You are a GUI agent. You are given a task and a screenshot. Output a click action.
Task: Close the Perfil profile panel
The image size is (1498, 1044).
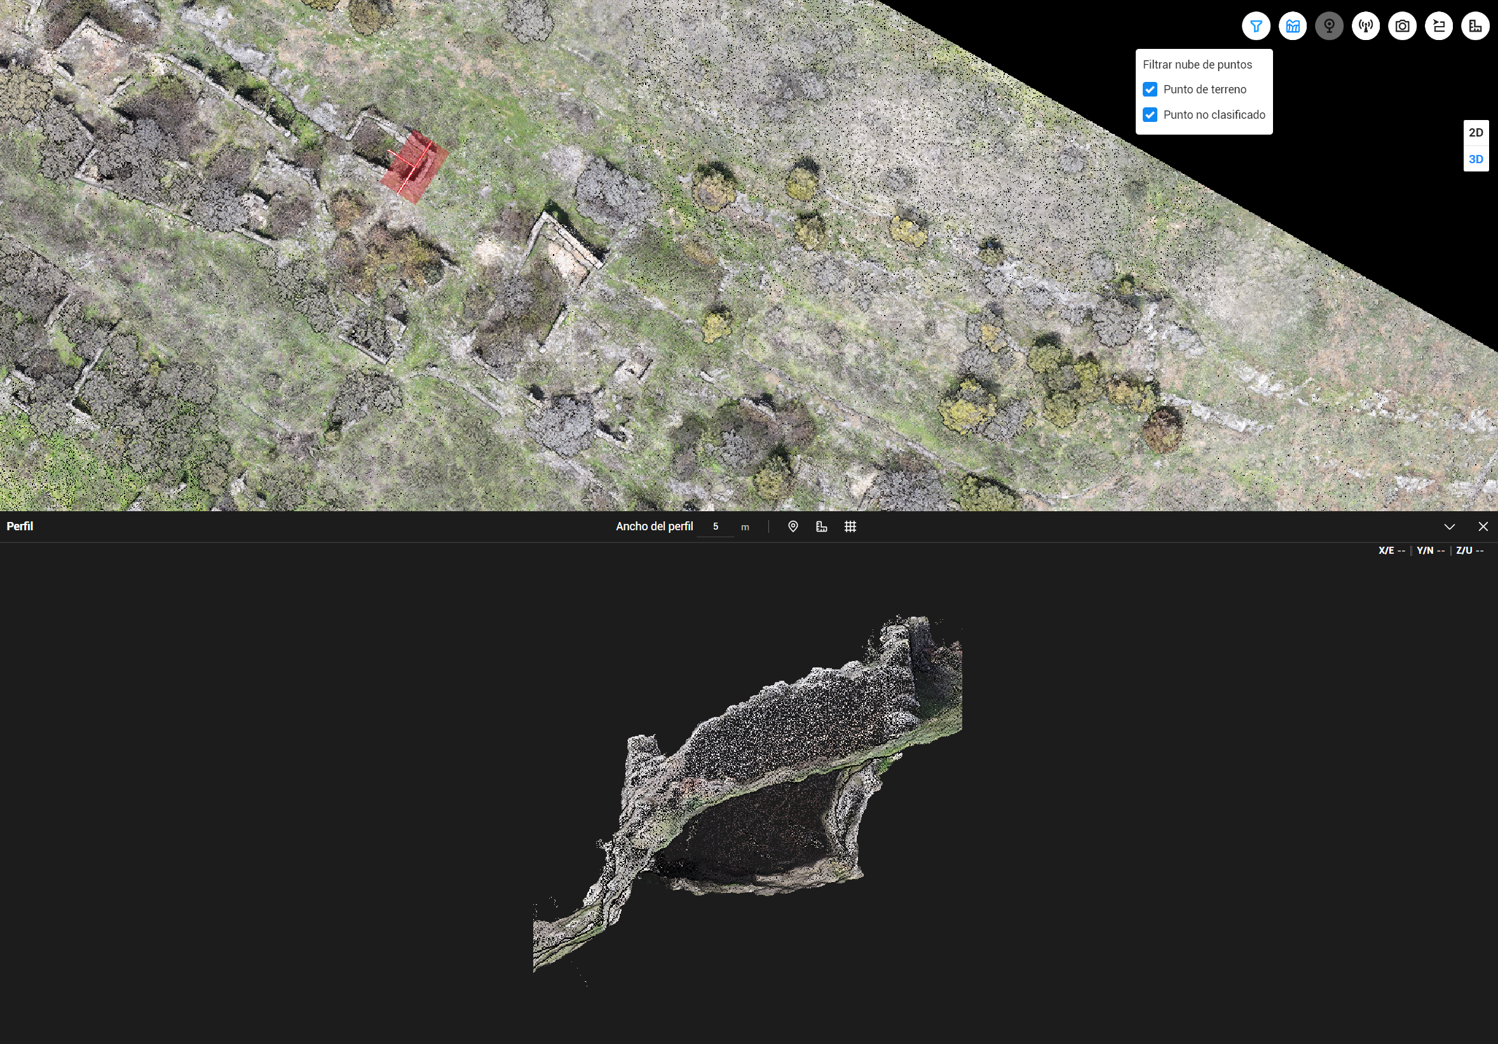point(1483,526)
